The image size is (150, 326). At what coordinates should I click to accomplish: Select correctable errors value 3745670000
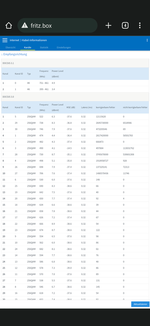pos(102,154)
